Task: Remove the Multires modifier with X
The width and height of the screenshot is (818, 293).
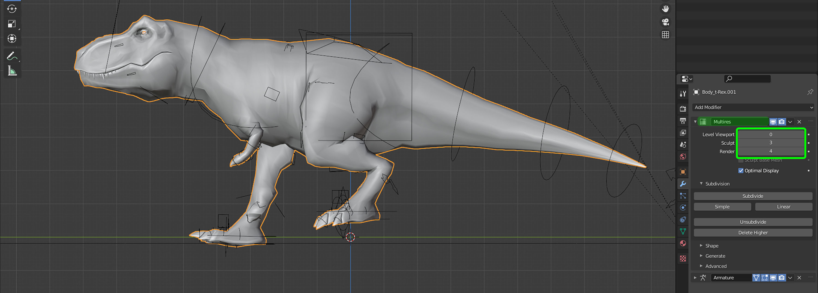Action: tap(799, 122)
